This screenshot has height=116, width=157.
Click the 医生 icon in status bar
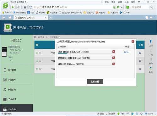coord(100,113)
